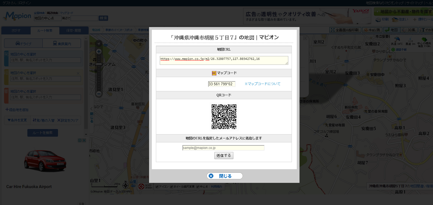Click the QR code image
Screen dimensions: 433x205
(224, 117)
